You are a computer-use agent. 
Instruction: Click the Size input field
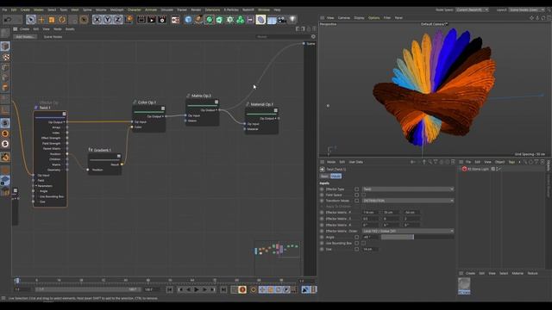coord(370,249)
